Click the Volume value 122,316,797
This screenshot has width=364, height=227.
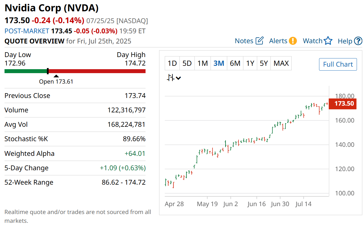coord(127,110)
